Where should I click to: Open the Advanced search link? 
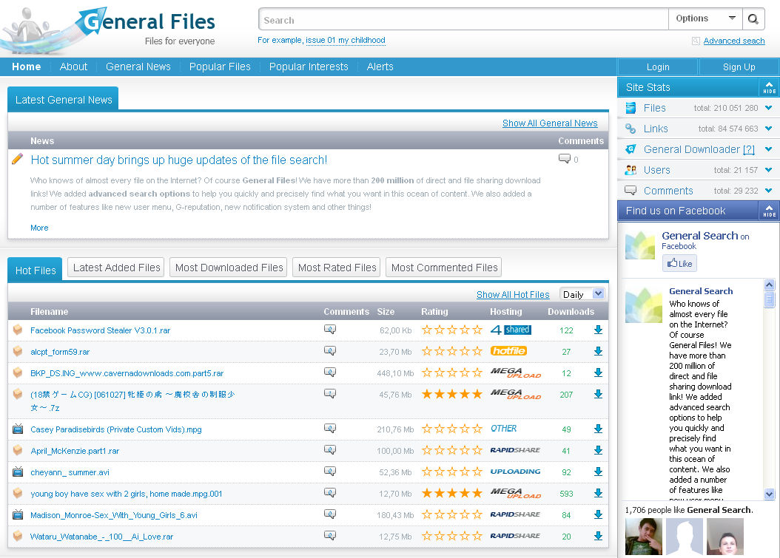click(x=733, y=41)
